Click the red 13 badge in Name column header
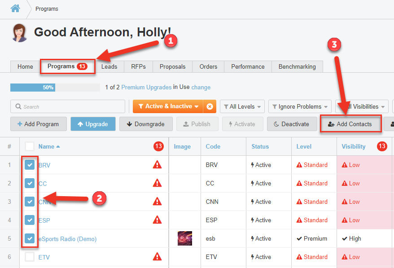394x268 pixels. 158,146
